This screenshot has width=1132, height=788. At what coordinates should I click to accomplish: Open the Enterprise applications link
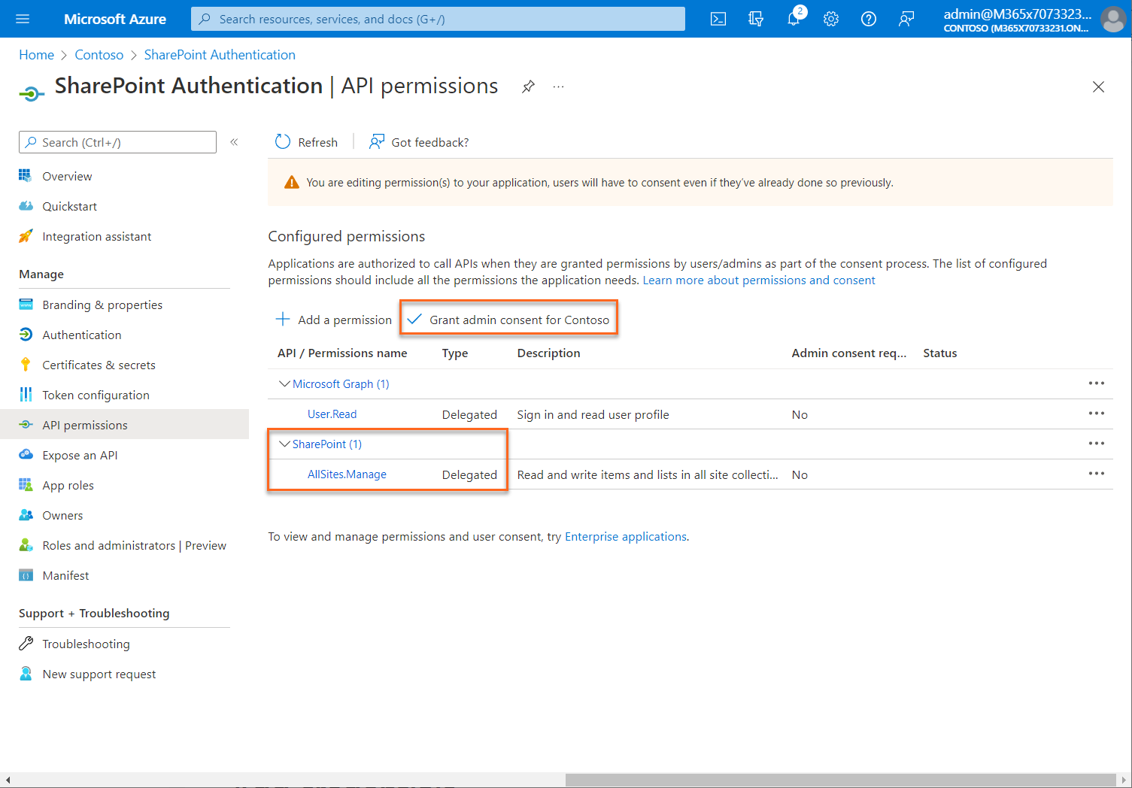click(x=625, y=536)
